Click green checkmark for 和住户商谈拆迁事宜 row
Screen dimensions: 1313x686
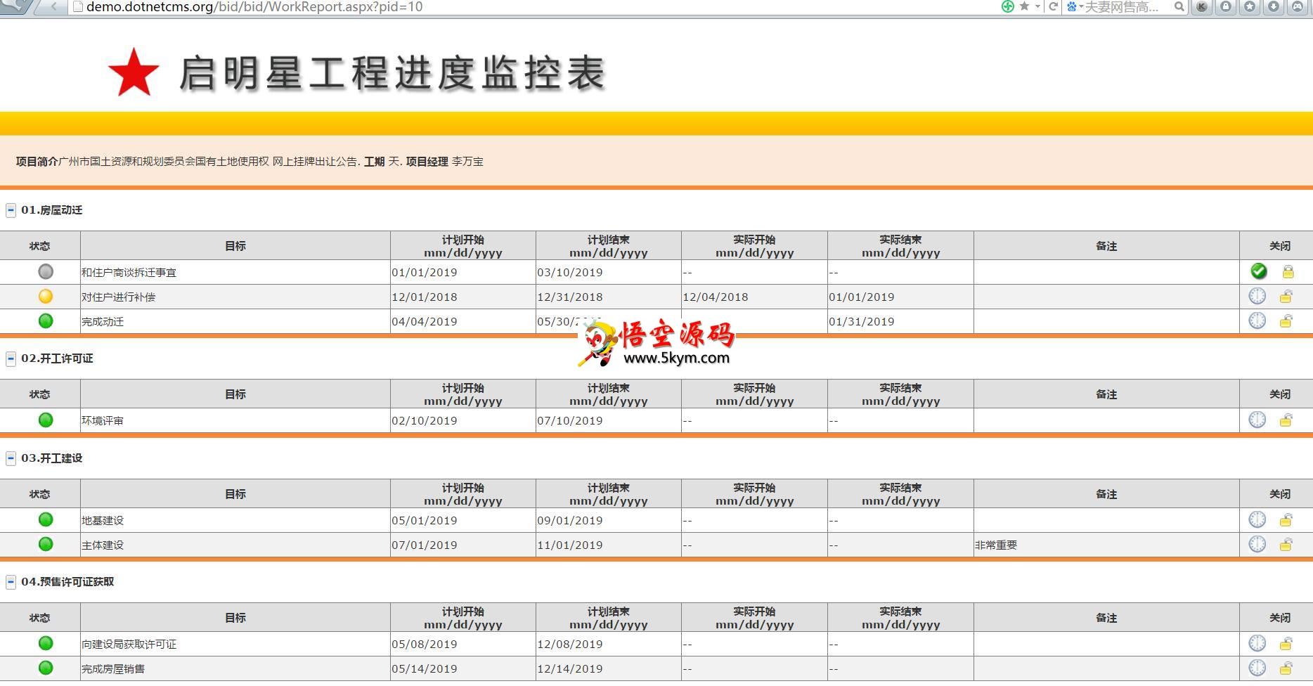tap(1259, 271)
